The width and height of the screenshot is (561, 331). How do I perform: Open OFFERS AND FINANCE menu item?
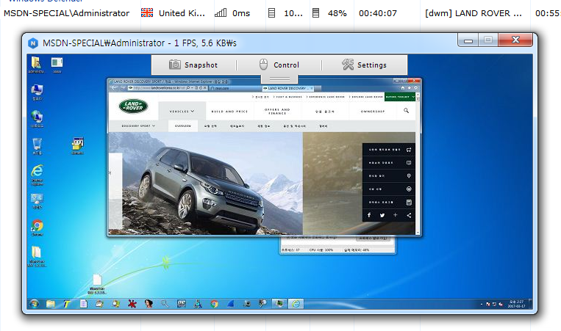[277, 112]
